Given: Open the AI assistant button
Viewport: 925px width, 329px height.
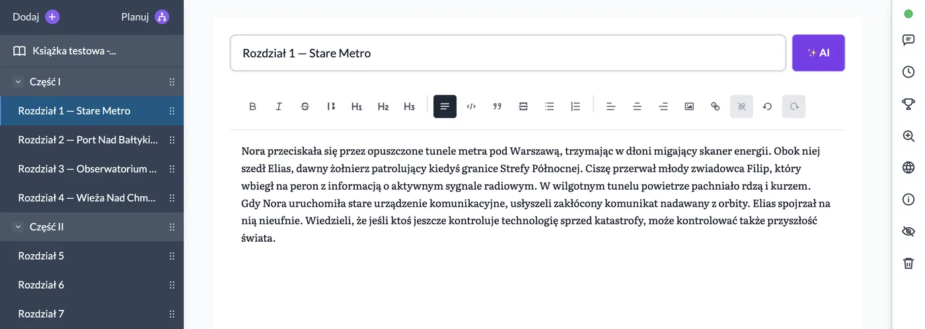Looking at the screenshot, I should click(x=819, y=53).
